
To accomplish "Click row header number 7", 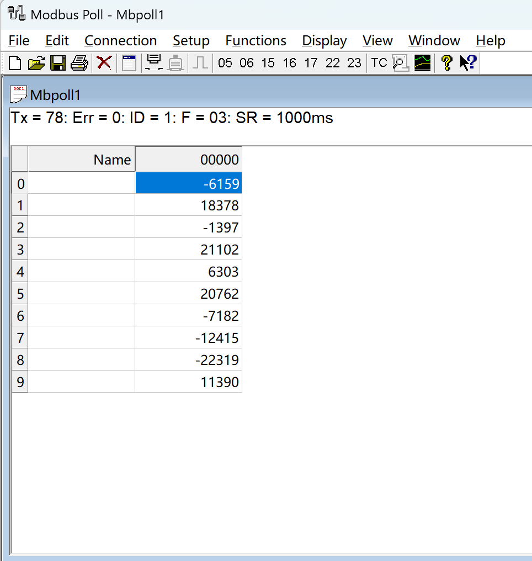I will (20, 338).
